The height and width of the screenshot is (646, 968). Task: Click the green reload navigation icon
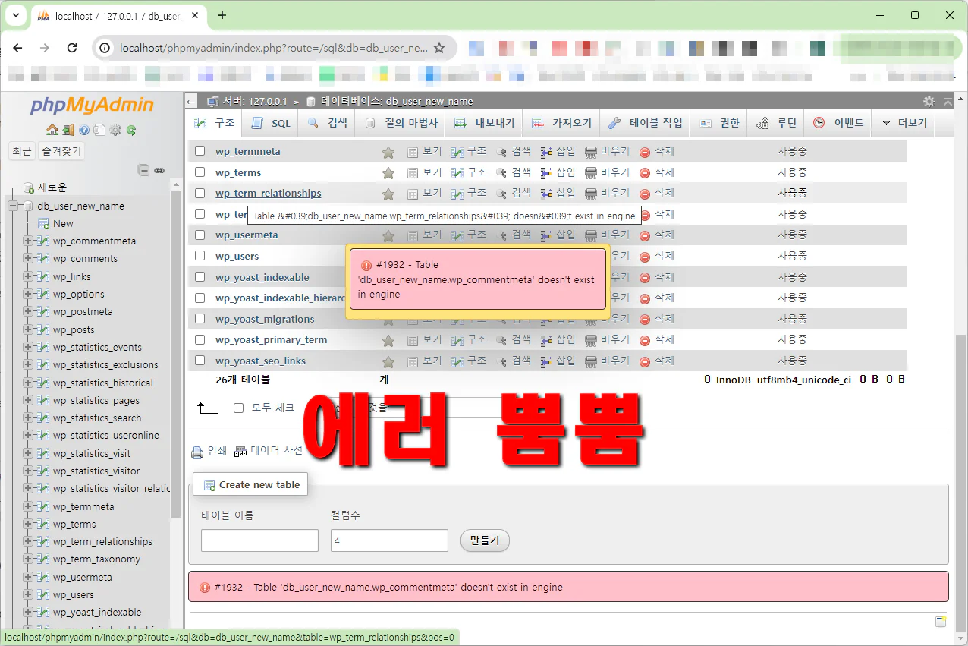[x=131, y=130]
